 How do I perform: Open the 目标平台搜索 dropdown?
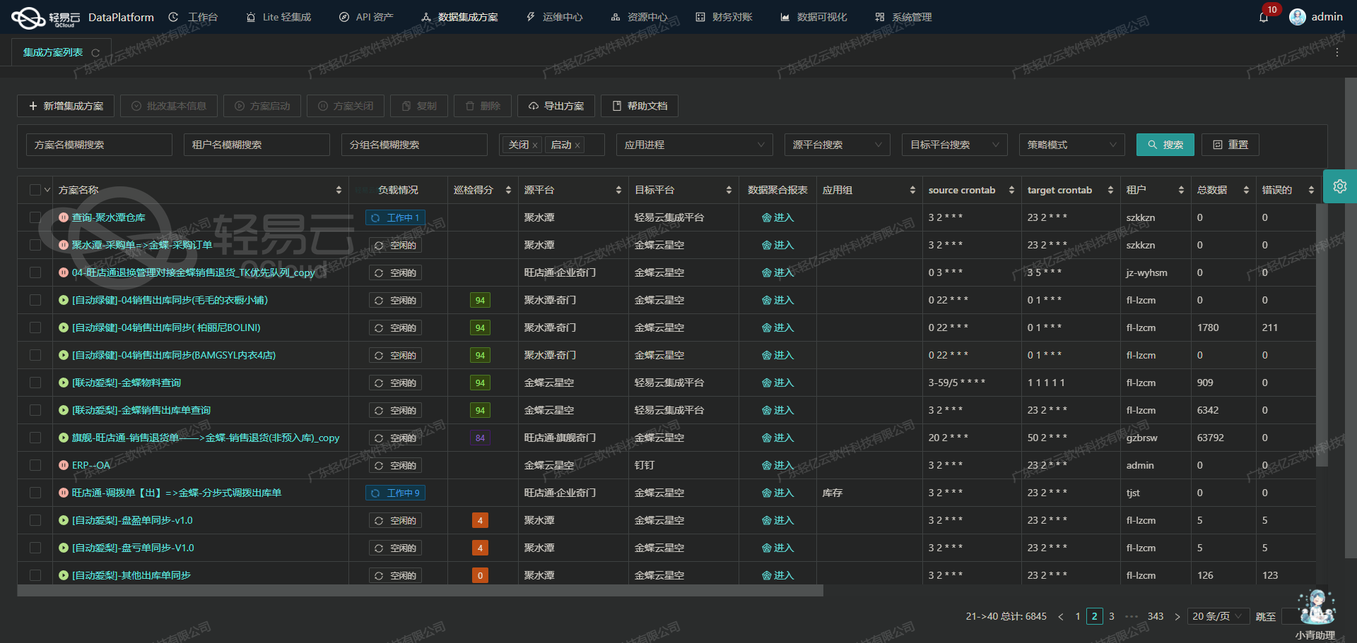coord(955,145)
